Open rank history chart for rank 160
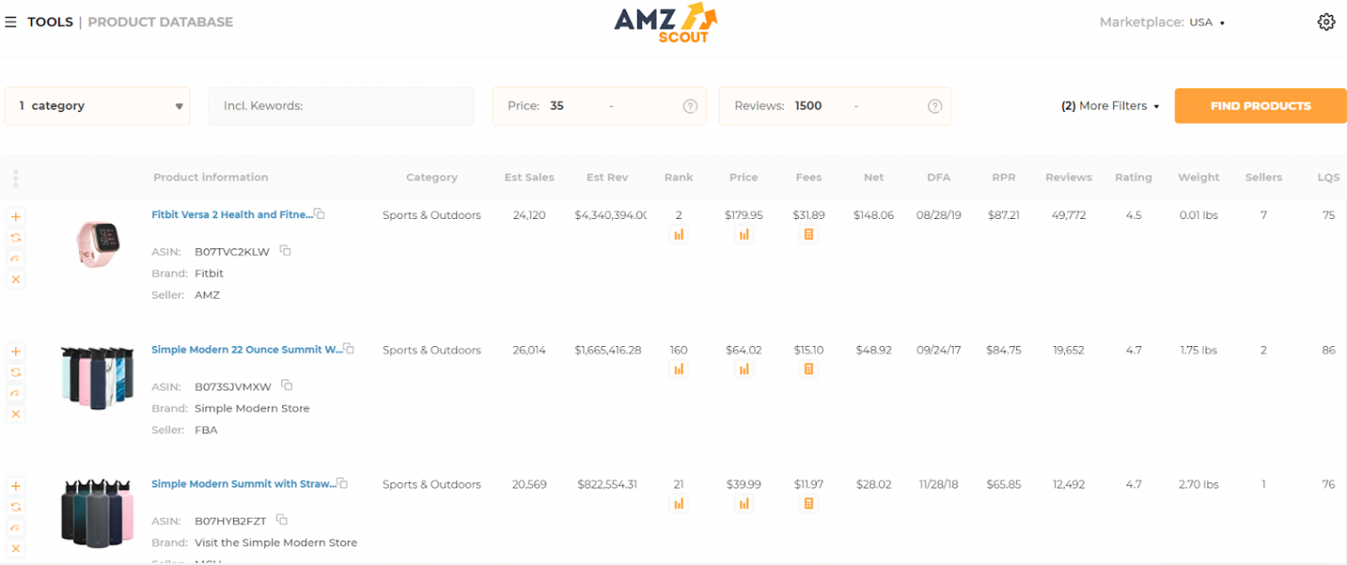 click(x=679, y=369)
